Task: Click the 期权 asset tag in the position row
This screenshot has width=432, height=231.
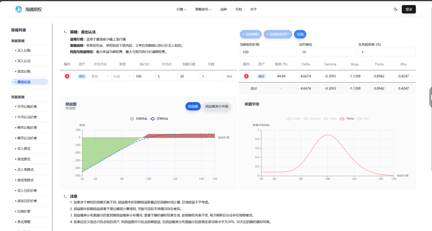Action: [x=82, y=76]
